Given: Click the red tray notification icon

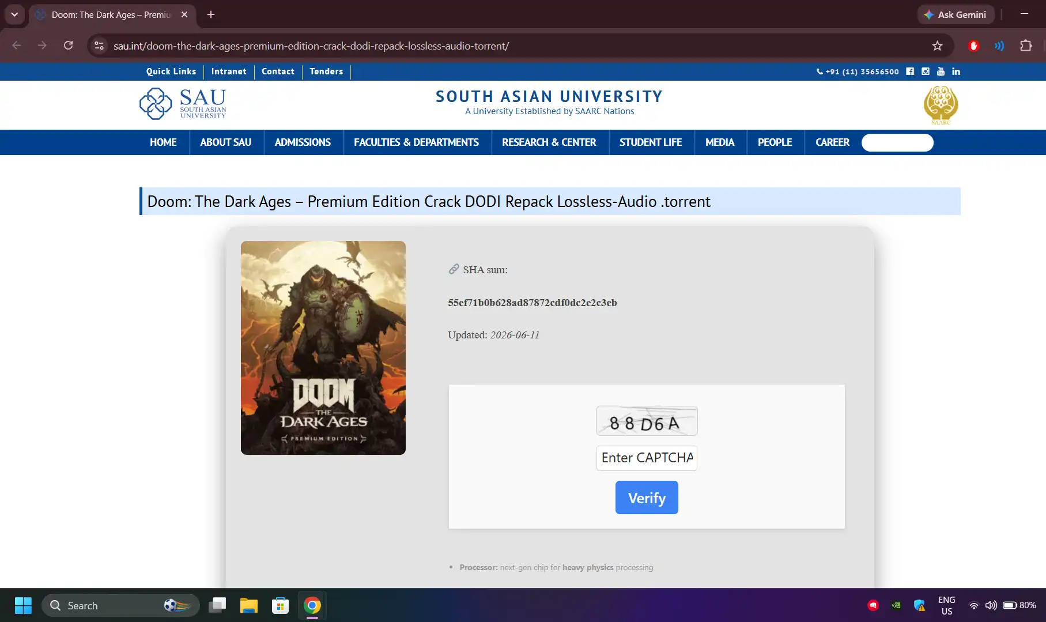Looking at the screenshot, I should point(873,605).
